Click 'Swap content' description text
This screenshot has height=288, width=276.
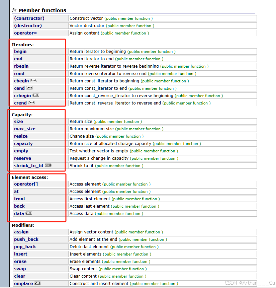click(x=83, y=269)
